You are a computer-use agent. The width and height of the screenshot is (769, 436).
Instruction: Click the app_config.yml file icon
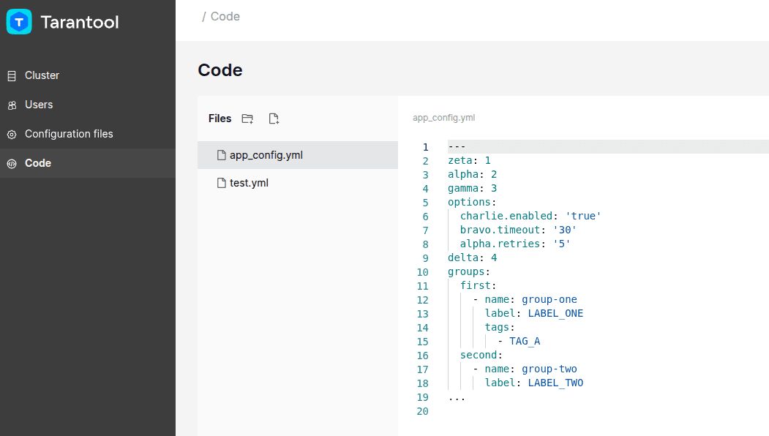pyautogui.click(x=222, y=156)
